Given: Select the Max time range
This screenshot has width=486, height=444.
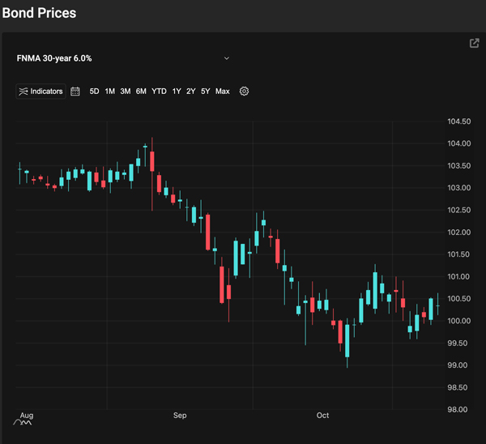Looking at the screenshot, I should [x=223, y=92].
